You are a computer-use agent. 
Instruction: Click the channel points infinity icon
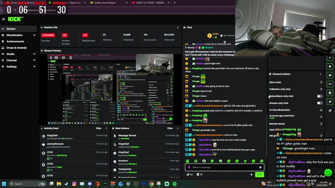[x=190, y=175]
